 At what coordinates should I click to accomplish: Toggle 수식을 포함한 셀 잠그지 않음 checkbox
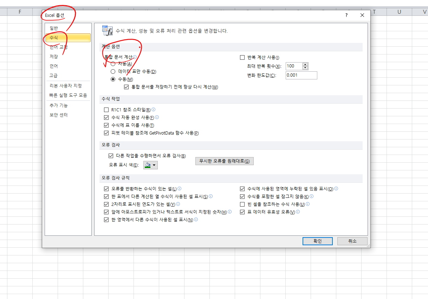(x=242, y=196)
